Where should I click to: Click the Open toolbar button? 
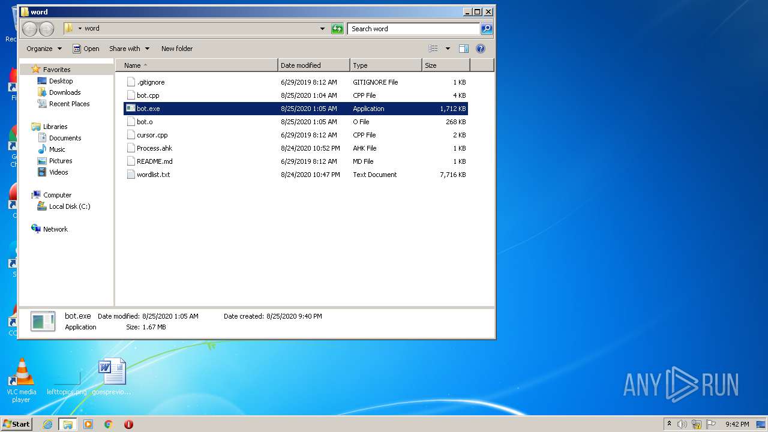tap(86, 49)
